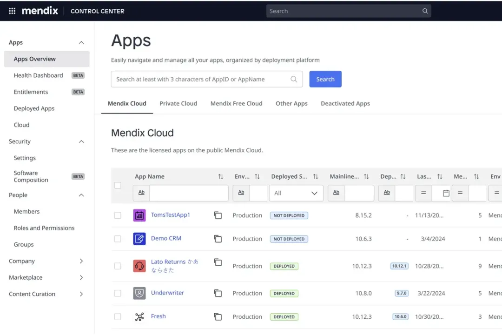Click the App Name column filter text box
Image resolution: width=502 pixels, height=336 pixels.
click(189, 193)
